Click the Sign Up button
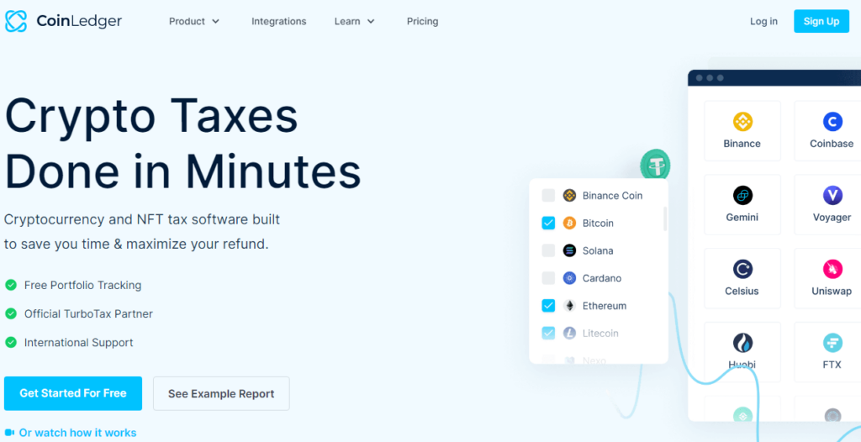Screen dimensions: 861x442 tap(821, 21)
